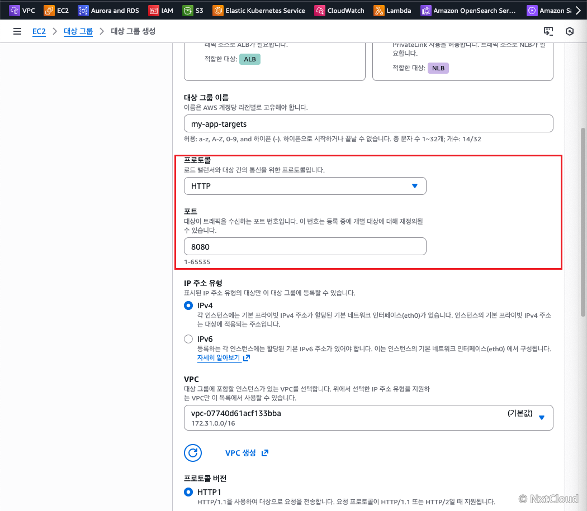
Task: Click the rightmost purple Amazon service icon
Action: pos(532,11)
